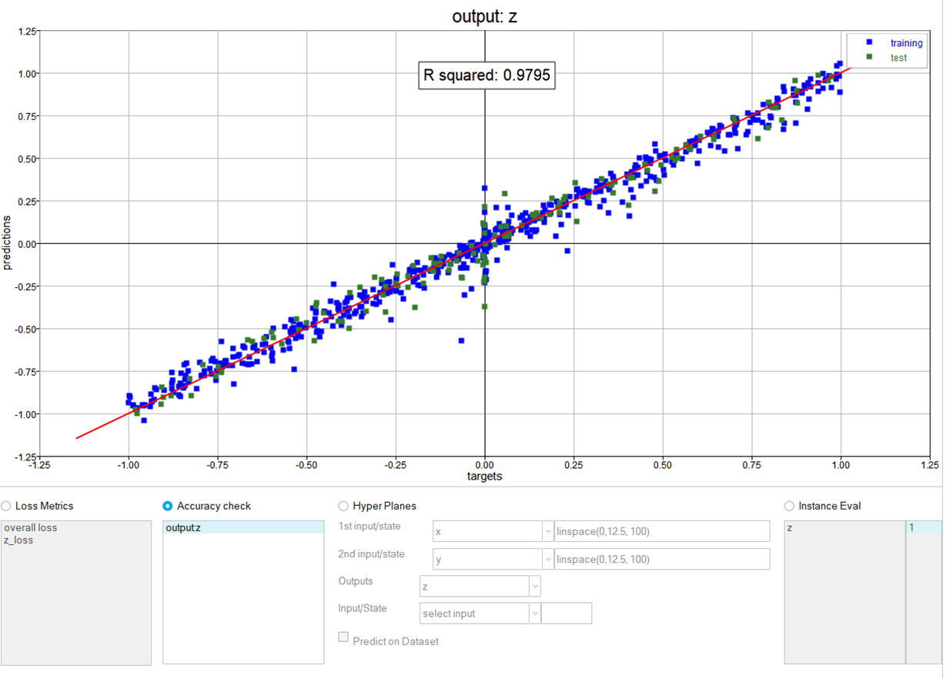946x679 pixels.
Task: Select 'overall loss' in the loss list
Action: (x=30, y=527)
